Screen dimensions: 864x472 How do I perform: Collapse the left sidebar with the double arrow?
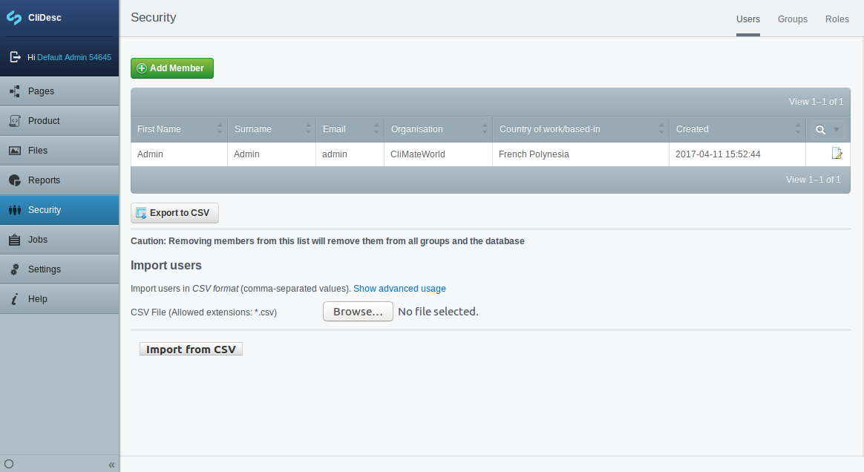111,465
